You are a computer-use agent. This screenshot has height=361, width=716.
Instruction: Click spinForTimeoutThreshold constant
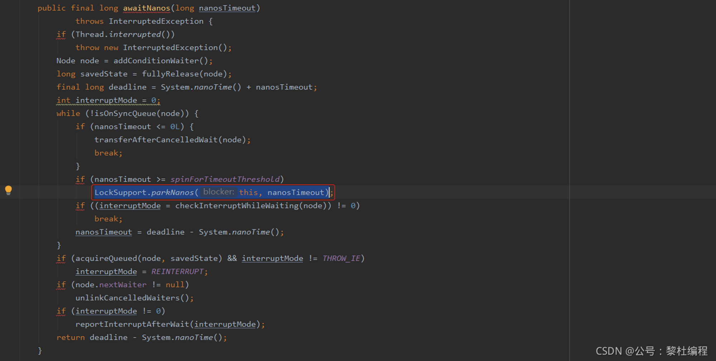pos(225,179)
